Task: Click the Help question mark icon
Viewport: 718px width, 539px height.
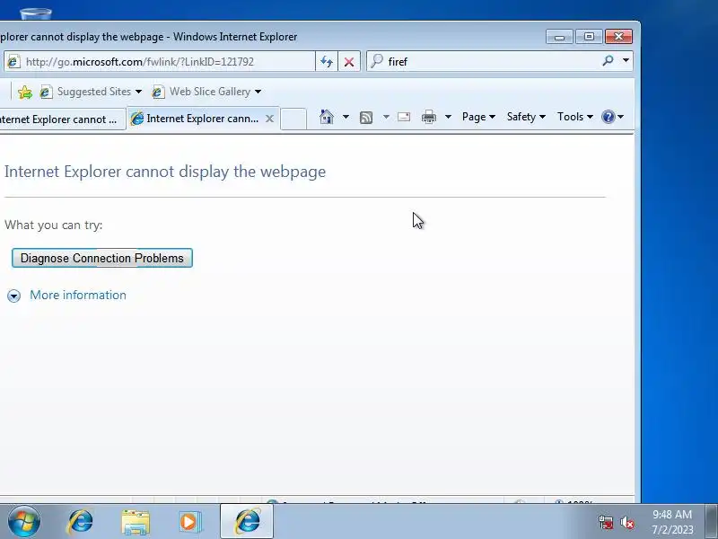Action: 609,117
